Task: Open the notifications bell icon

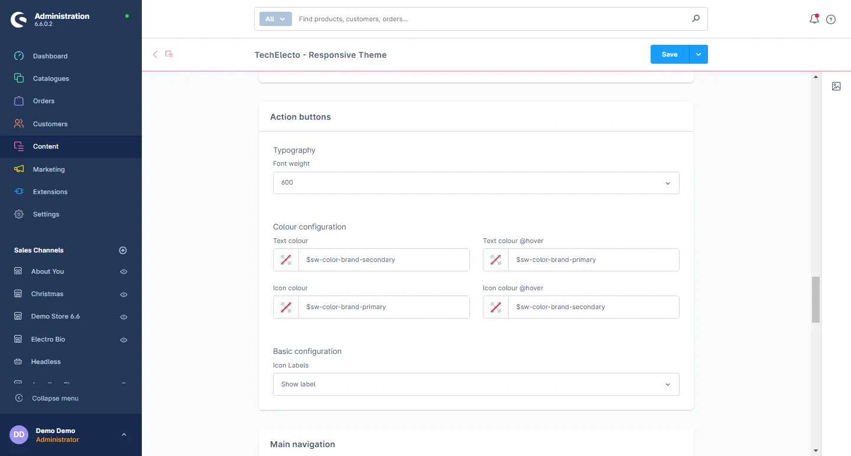Action: (814, 19)
